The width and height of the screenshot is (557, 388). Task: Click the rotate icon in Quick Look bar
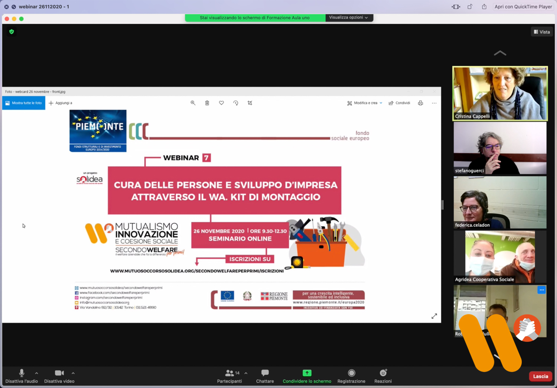point(470,7)
